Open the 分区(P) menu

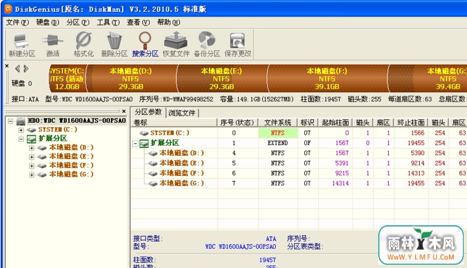click(78, 22)
